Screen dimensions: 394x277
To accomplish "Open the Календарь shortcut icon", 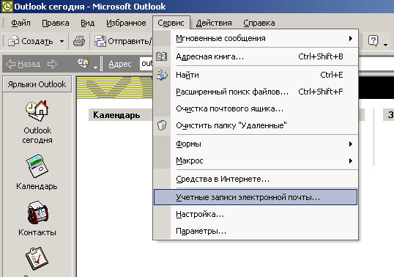I will pos(37,166).
